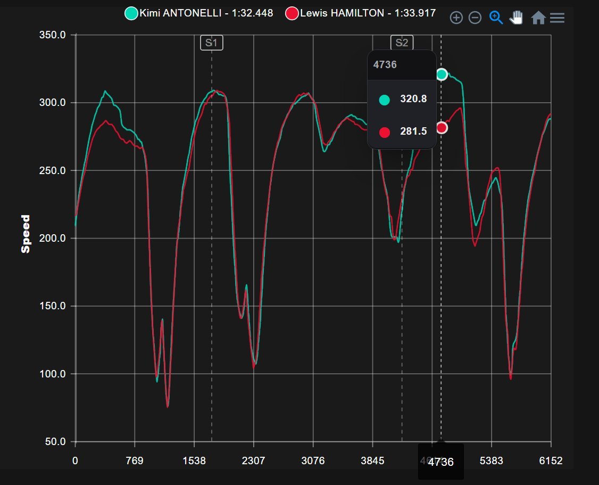
Task: Click the Speed y-axis title
Action: [25, 234]
